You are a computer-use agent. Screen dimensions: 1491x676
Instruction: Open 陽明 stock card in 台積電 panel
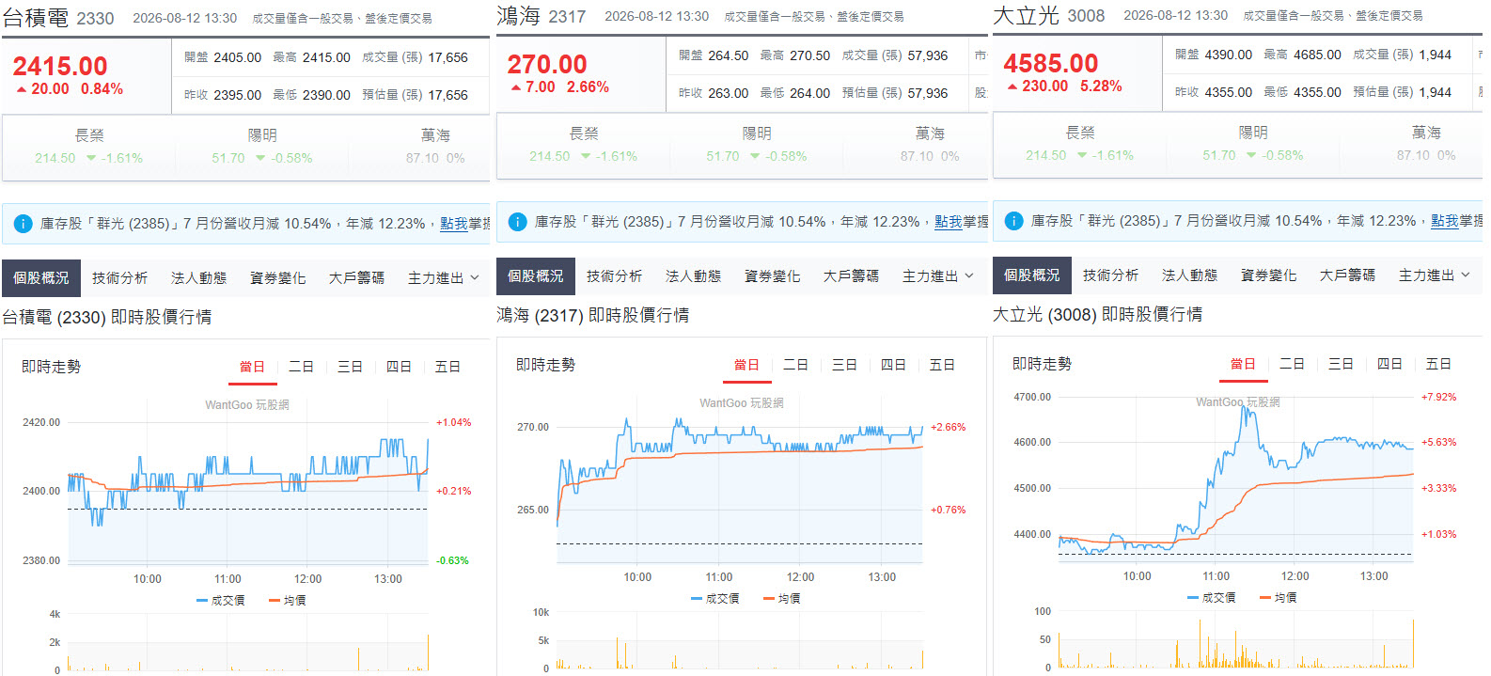[262, 147]
